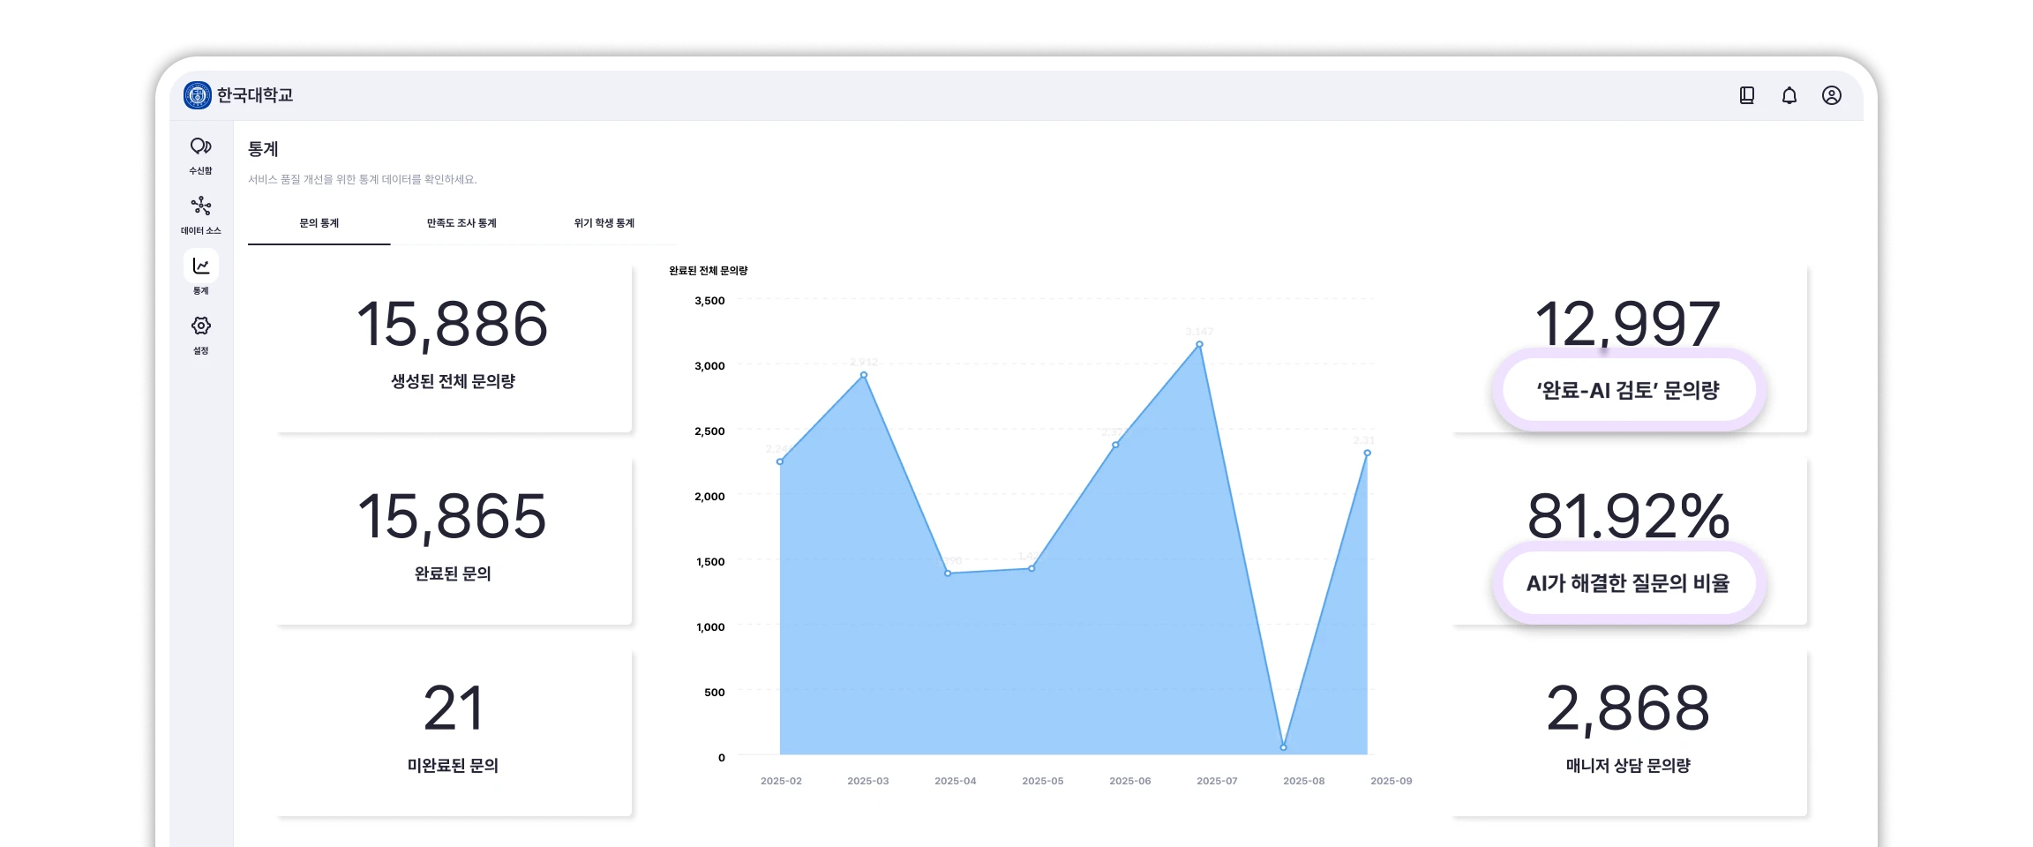
Task: Click the 15,886 생성된 전체 문의량 card
Action: pos(454,348)
